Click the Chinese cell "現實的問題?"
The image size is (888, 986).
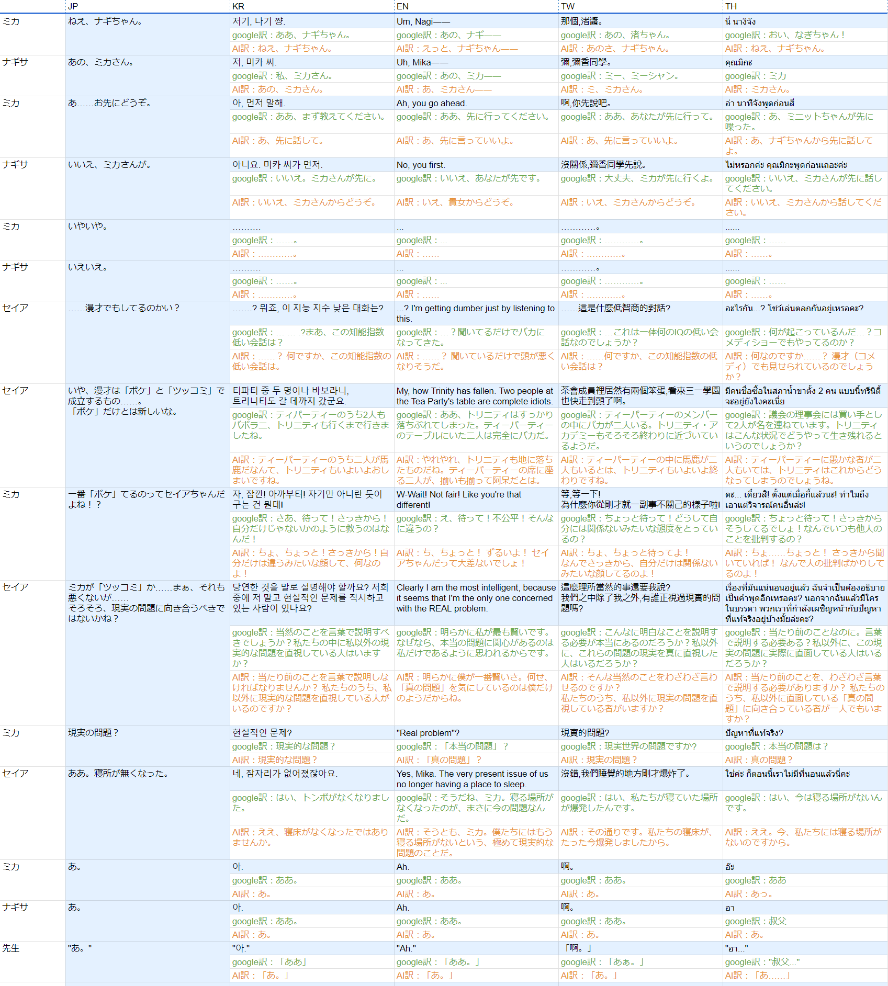tap(640, 733)
